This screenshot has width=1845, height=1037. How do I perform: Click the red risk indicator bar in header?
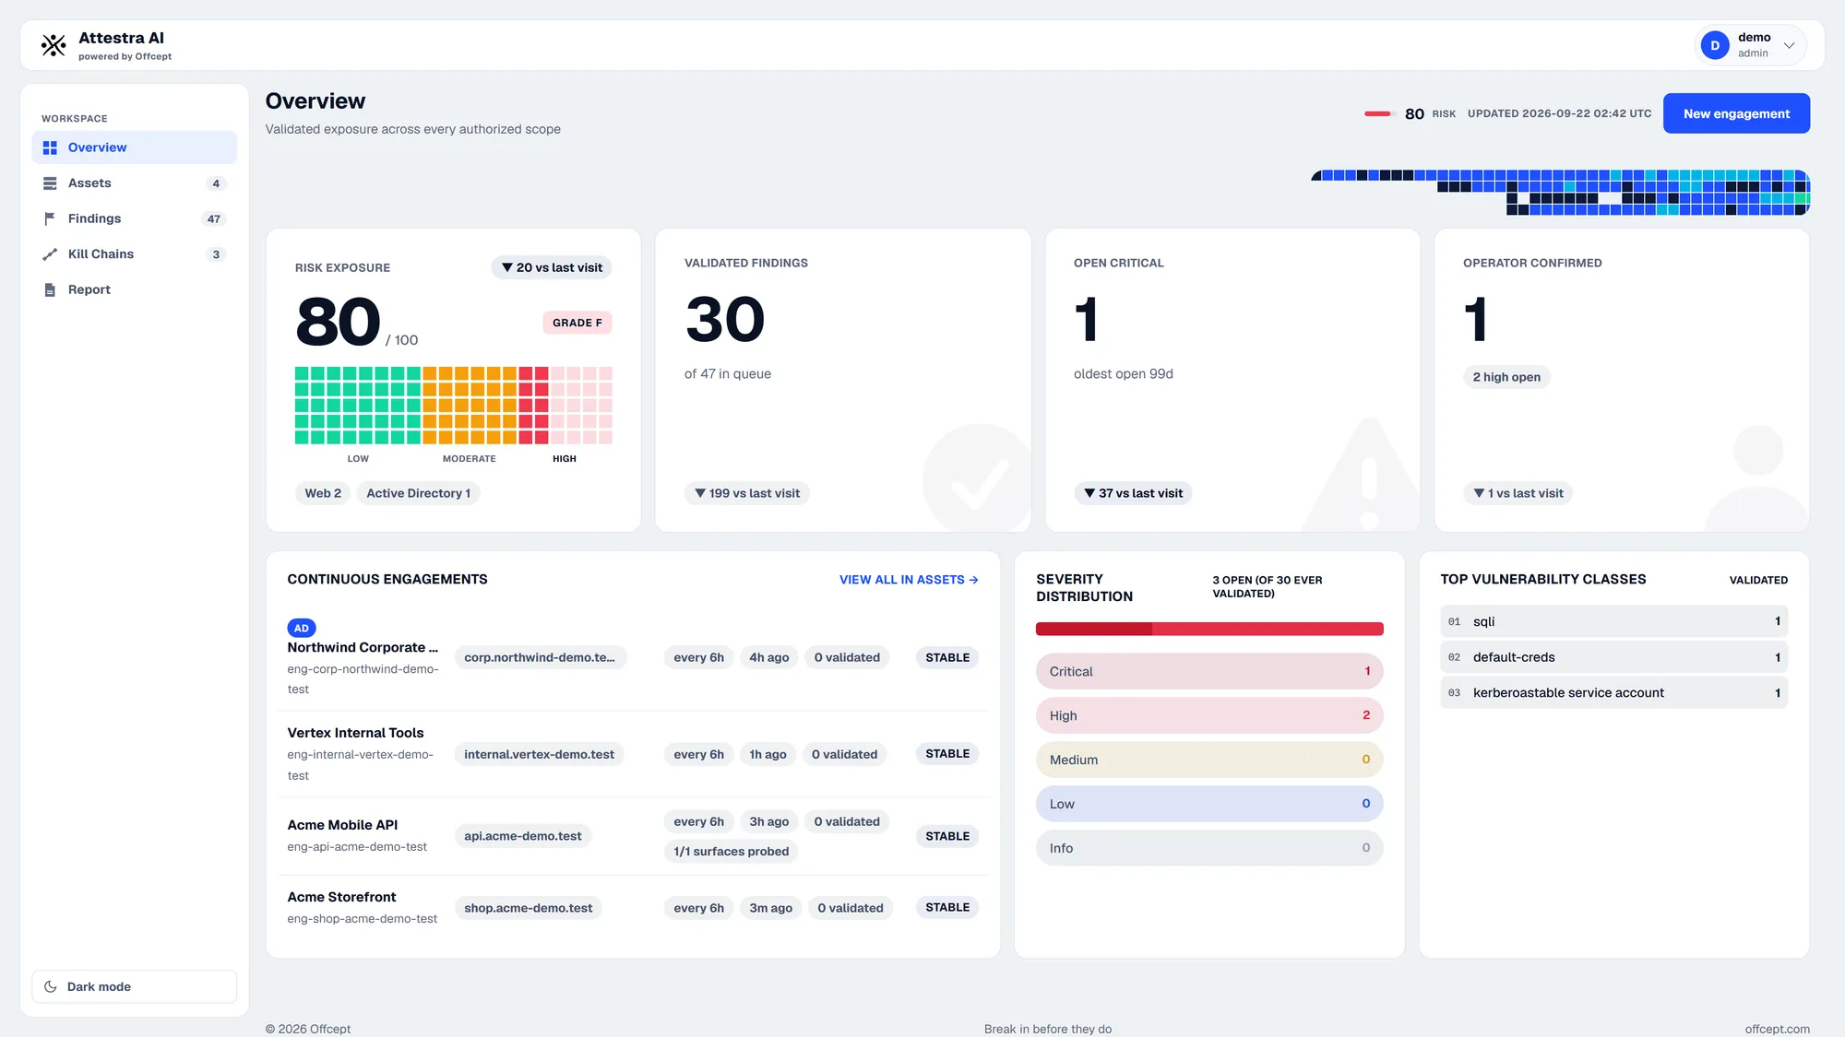(1377, 113)
